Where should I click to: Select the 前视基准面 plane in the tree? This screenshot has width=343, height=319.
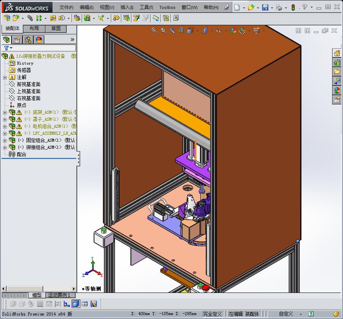29,85
